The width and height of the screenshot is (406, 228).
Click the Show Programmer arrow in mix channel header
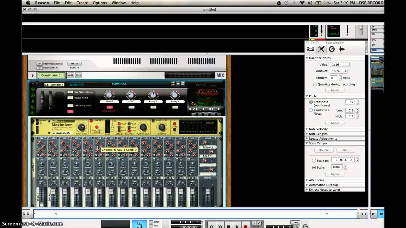[39, 64]
